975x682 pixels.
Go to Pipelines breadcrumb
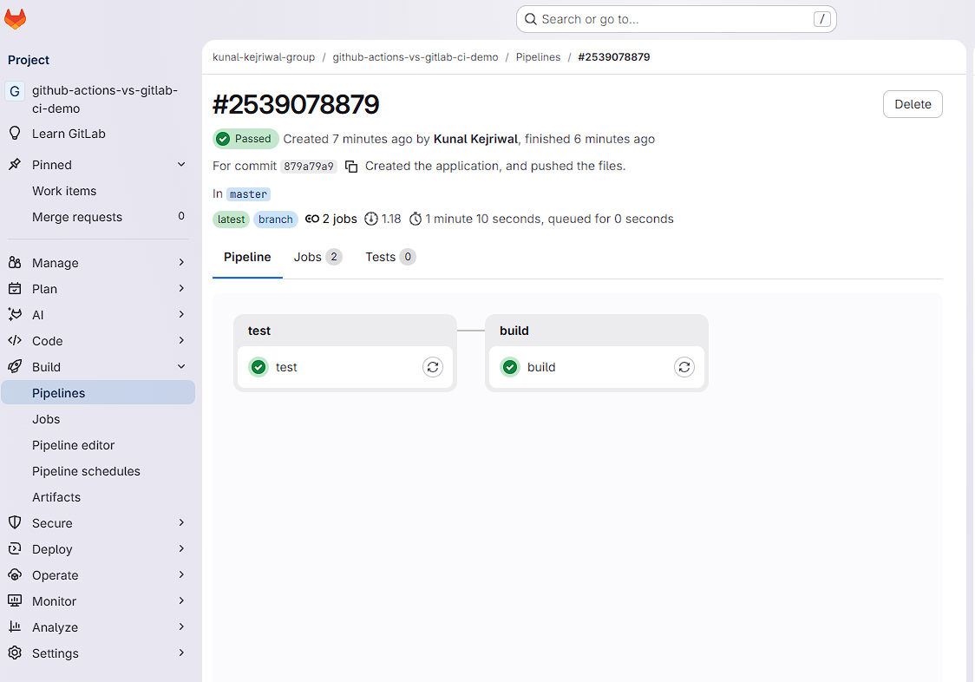538,56
